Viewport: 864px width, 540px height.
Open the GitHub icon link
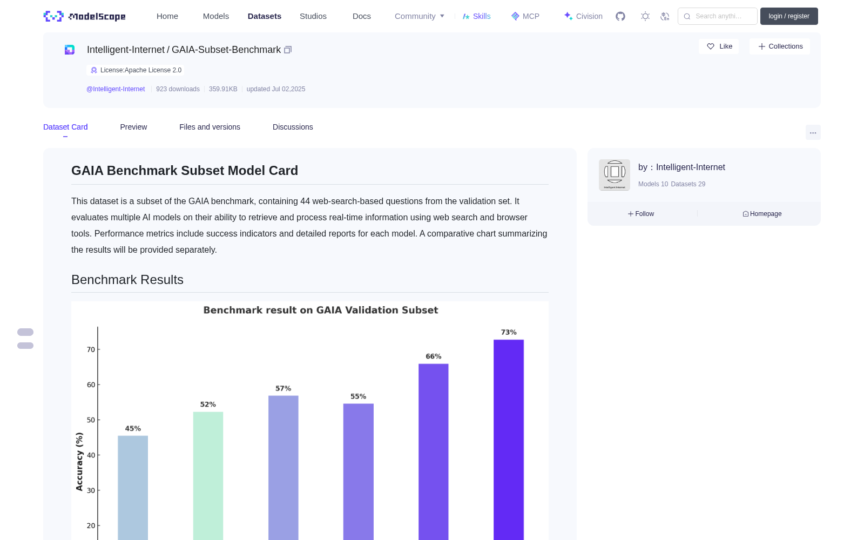pyautogui.click(x=620, y=16)
